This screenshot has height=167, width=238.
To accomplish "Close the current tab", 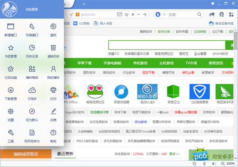I will tap(69, 4).
